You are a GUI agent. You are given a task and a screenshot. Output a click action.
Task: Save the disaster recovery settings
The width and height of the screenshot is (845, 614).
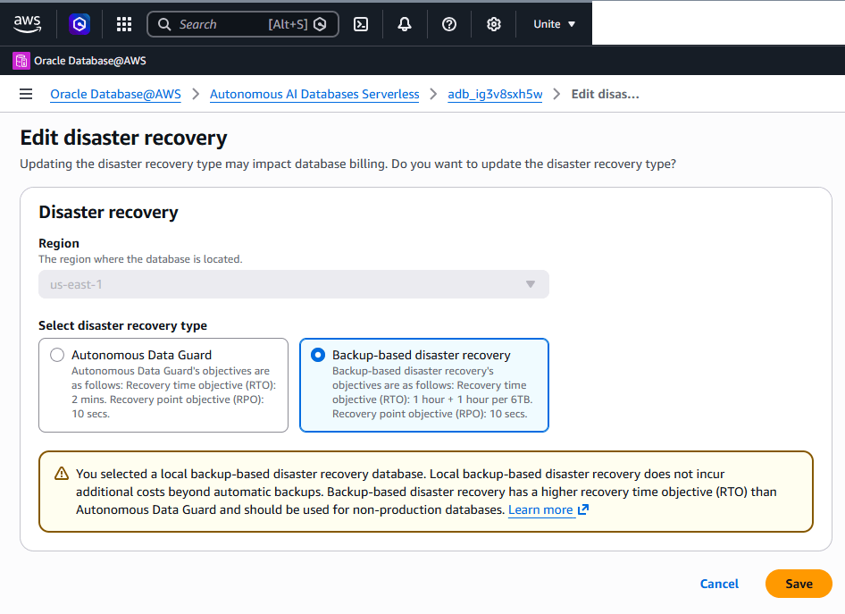[x=799, y=584]
